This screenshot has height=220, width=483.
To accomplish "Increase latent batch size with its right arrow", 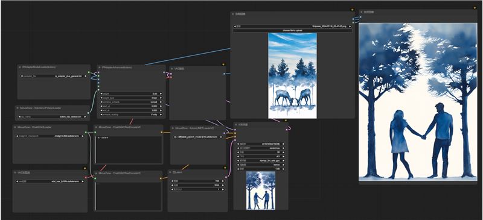I will click(223, 189).
